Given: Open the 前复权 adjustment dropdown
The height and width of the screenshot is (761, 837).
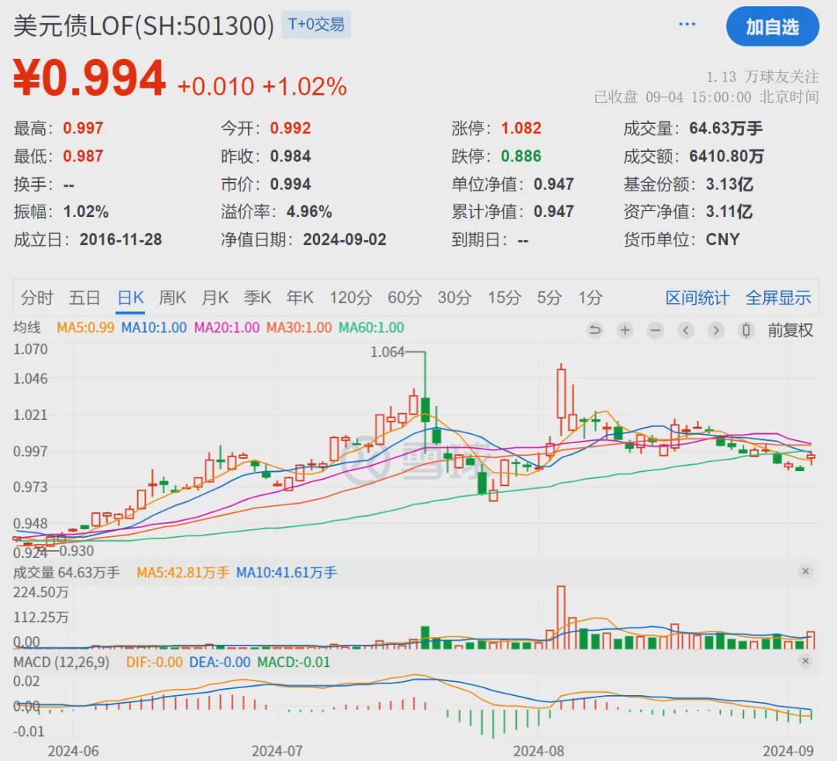Looking at the screenshot, I should coord(790,330).
